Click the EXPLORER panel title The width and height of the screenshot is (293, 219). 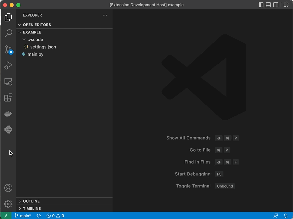coord(32,15)
